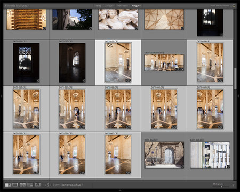Click the filter lock icon

click(x=234, y=6)
